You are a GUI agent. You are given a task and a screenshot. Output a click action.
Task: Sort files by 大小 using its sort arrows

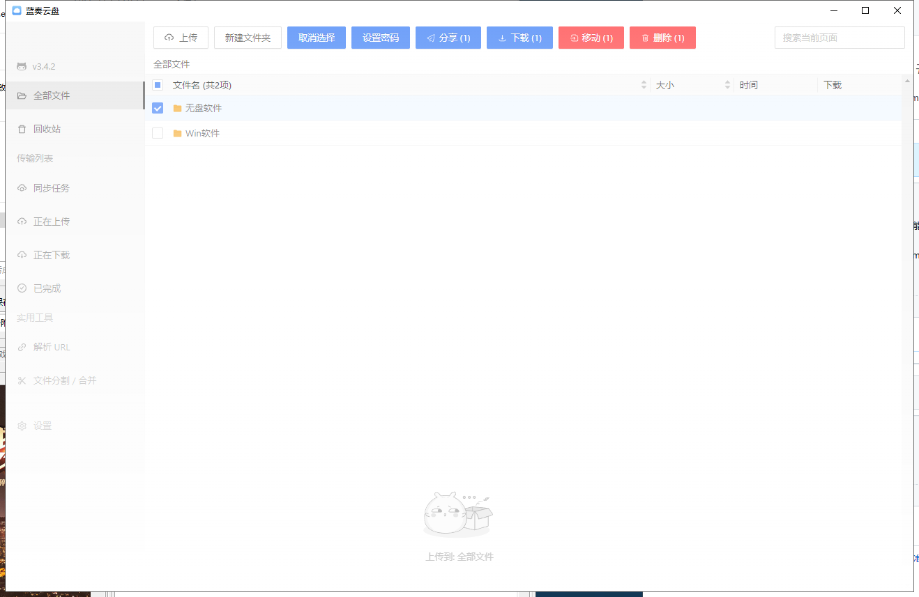728,84
